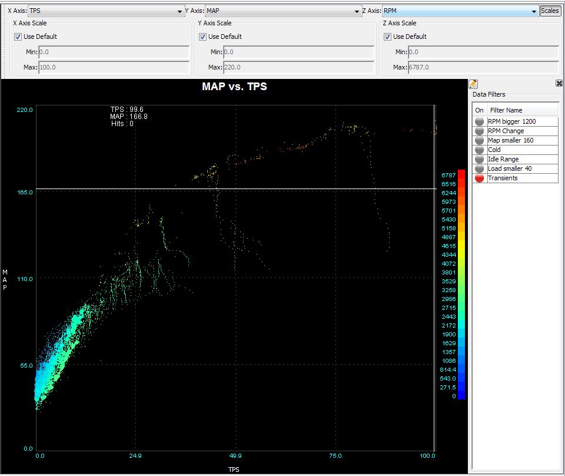
Task: Toggle the RPM Change filter indicator
Action: [x=479, y=131]
